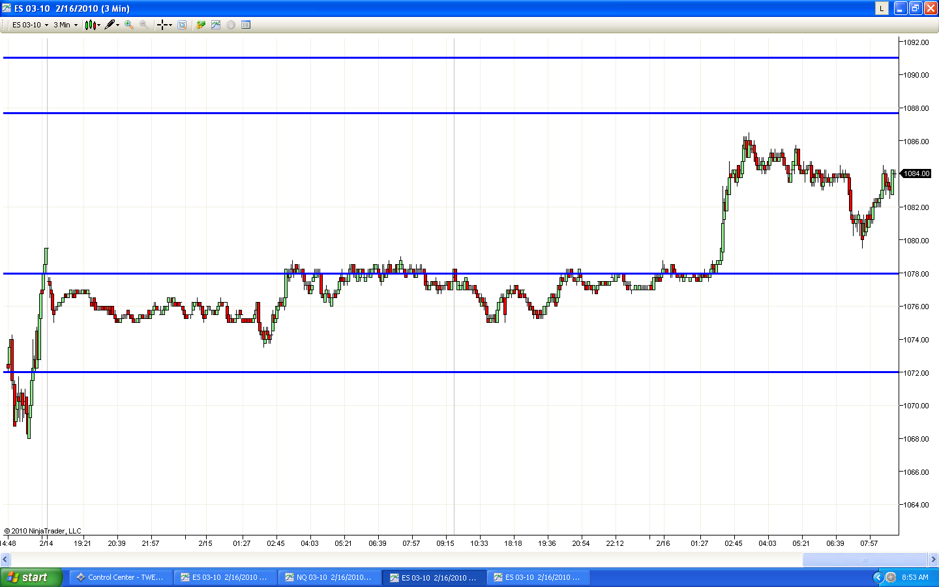Screen dimensions: 939x587
Task: Open the 3 Min interval dropdown
Action: point(65,25)
